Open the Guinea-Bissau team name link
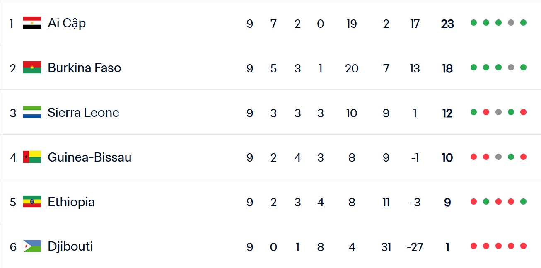Screen dimensions: 541x268 pyautogui.click(x=89, y=157)
